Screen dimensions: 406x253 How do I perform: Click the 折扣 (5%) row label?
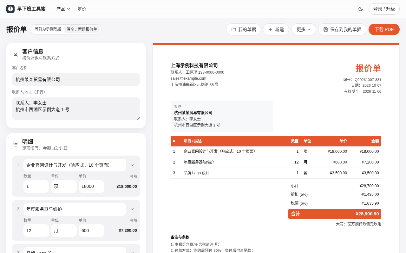tap(299, 194)
